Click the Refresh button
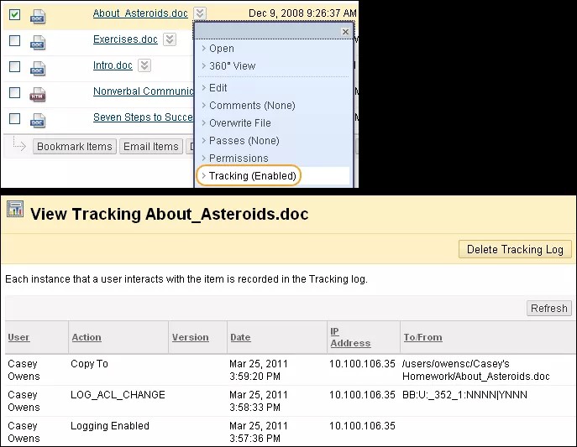This screenshot has width=577, height=447. pos(549,308)
